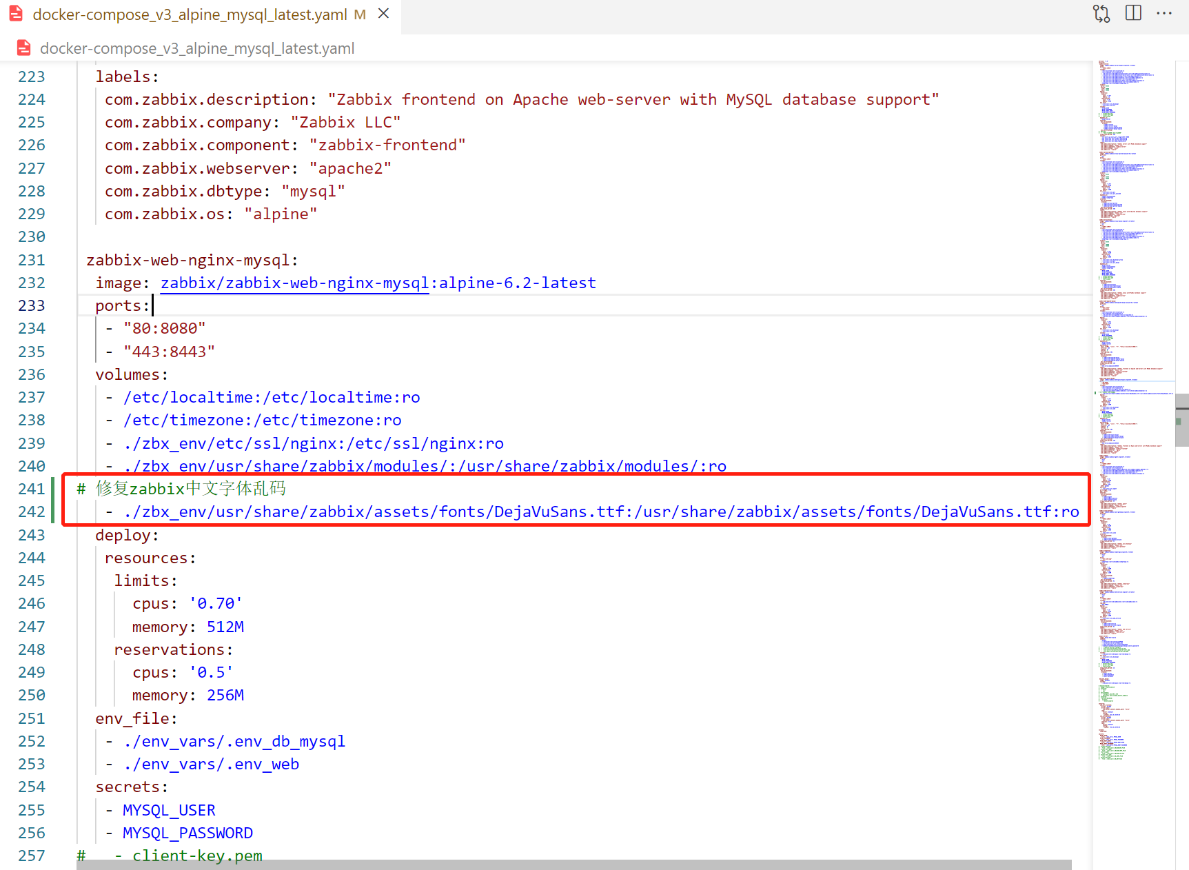Click the breadcrumb file icon
This screenshot has height=870, width=1189.
click(x=24, y=48)
